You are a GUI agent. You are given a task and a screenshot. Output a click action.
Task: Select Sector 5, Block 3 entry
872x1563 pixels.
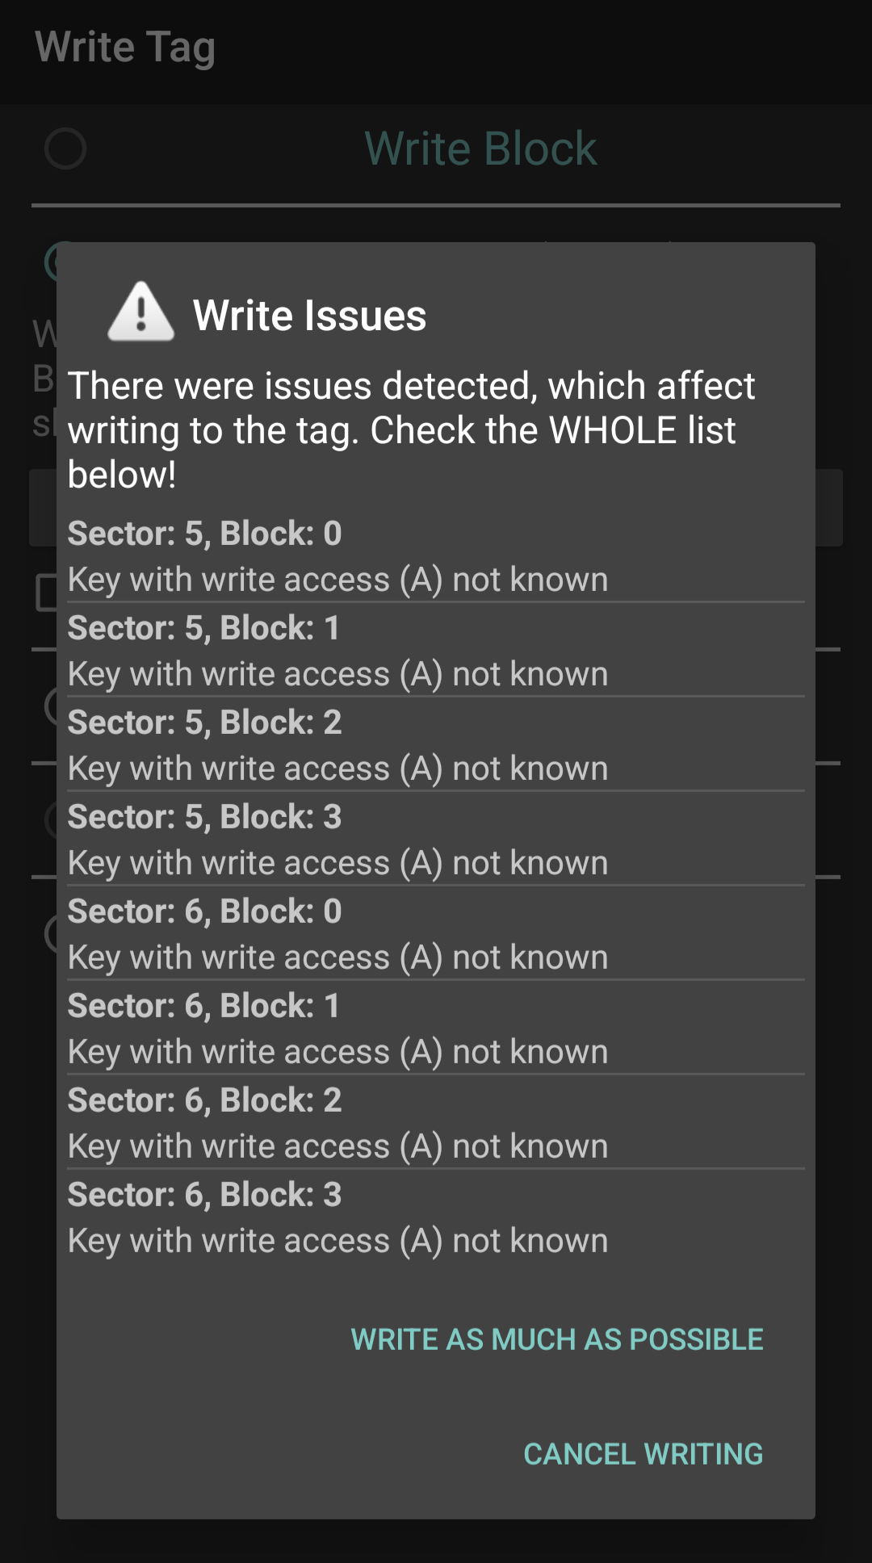pos(436,840)
